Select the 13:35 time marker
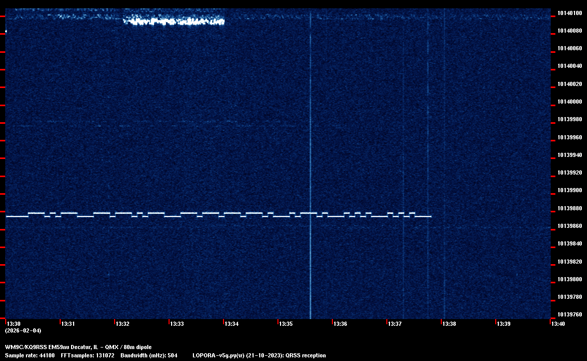 [x=286, y=324]
